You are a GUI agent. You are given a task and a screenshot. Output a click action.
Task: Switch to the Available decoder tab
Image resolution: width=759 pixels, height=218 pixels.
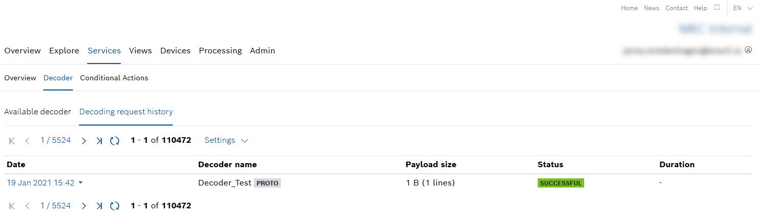[38, 112]
